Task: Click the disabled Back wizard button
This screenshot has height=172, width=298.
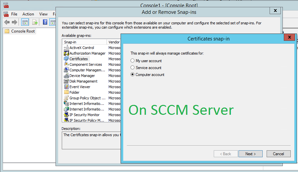Action: [x=226, y=154]
